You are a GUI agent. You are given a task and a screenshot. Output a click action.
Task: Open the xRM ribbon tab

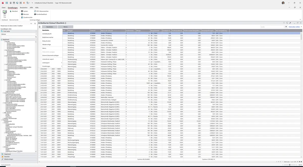pos(31,8)
